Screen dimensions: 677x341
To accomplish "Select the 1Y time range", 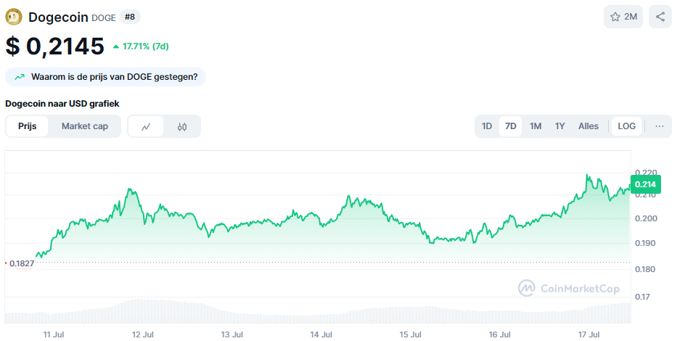I will [559, 126].
